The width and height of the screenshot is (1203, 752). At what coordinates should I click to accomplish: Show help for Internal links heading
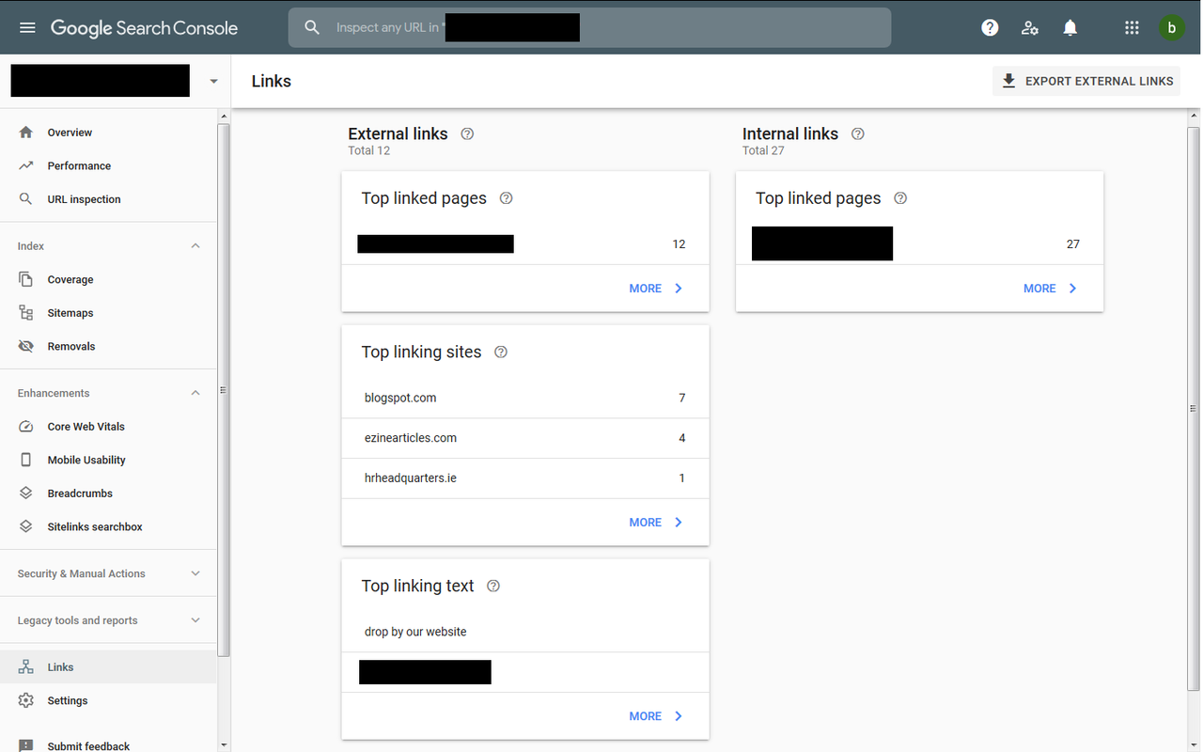(857, 133)
